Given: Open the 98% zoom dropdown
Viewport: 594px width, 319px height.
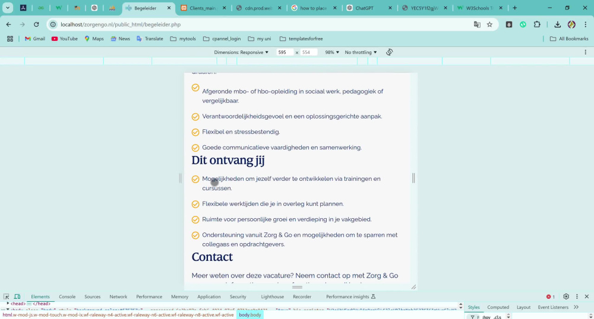Looking at the screenshot, I should (332, 52).
